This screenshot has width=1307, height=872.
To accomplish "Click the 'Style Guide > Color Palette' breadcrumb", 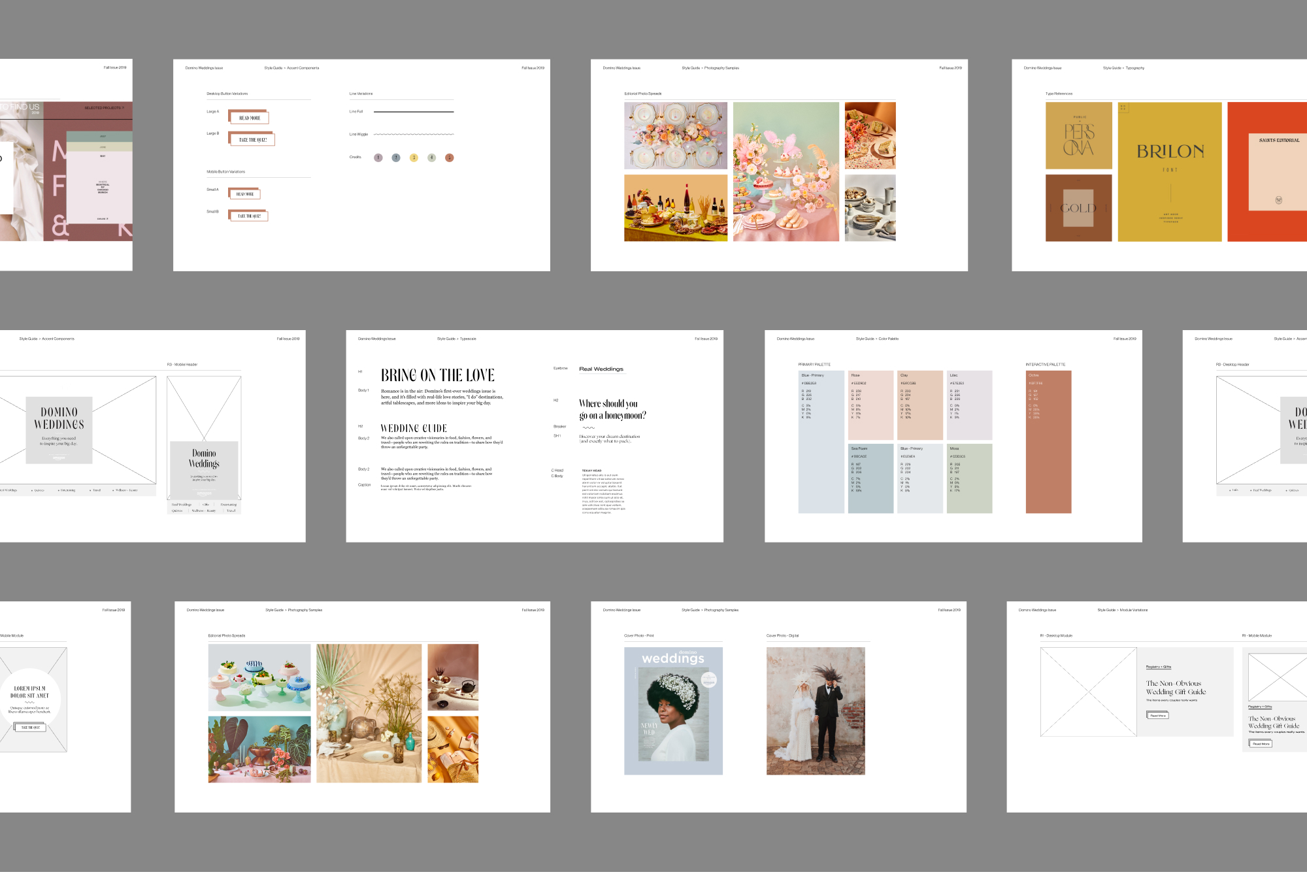I will coord(877,339).
